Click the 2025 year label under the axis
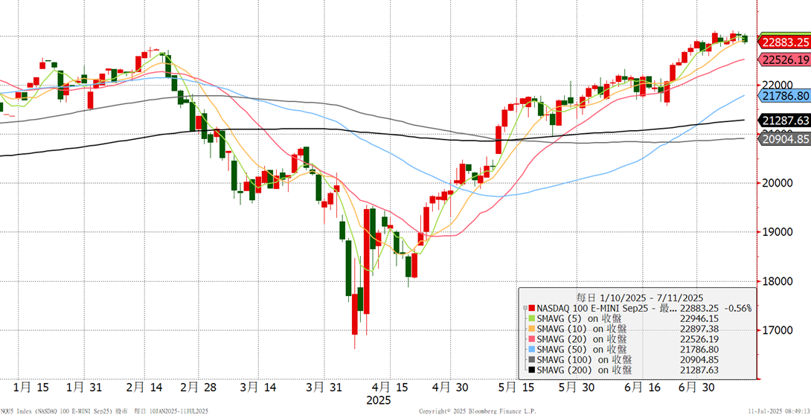This screenshot has width=811, height=415. 379,401
